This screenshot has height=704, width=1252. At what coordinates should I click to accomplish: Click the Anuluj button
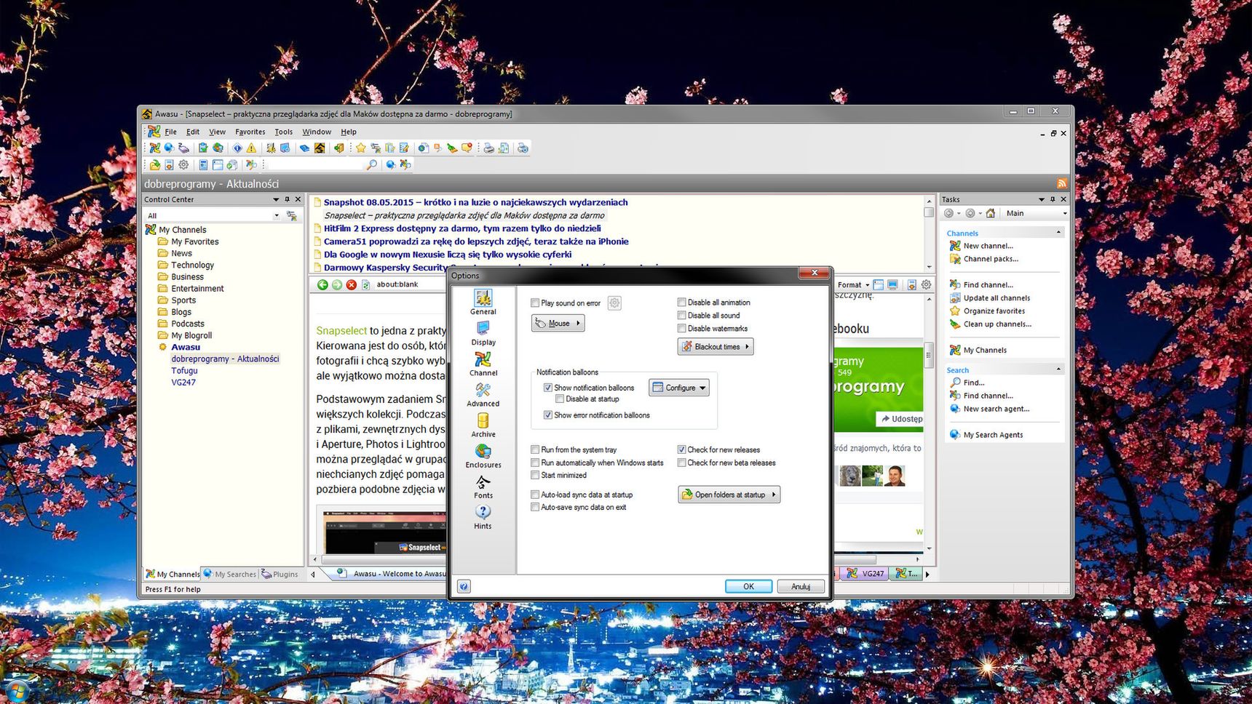(801, 586)
